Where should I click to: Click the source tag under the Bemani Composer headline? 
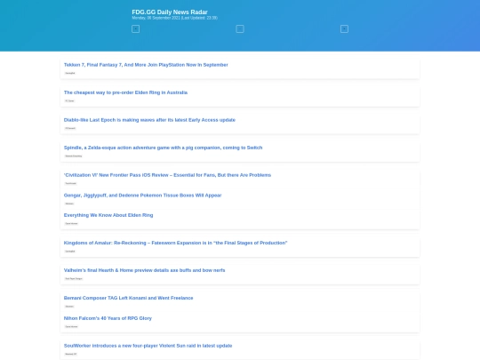(69, 307)
